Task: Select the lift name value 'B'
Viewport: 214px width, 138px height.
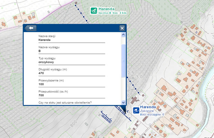Action: coord(39,51)
